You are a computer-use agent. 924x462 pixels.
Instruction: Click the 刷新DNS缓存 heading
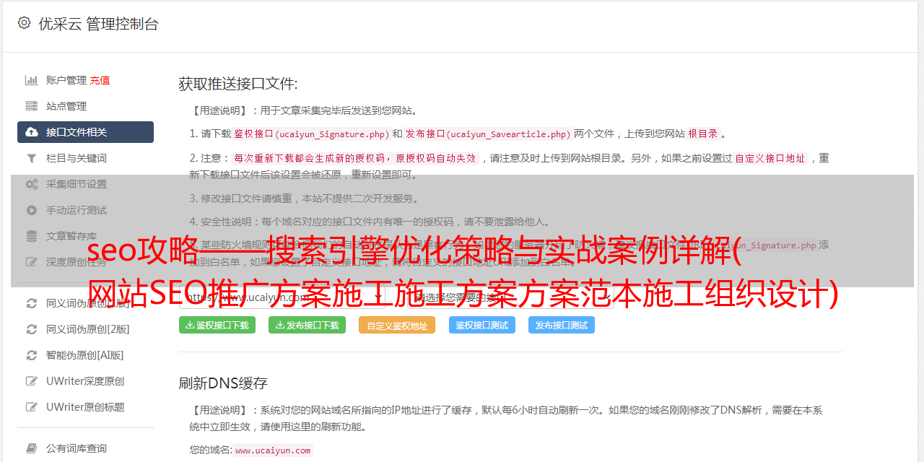[x=223, y=383]
